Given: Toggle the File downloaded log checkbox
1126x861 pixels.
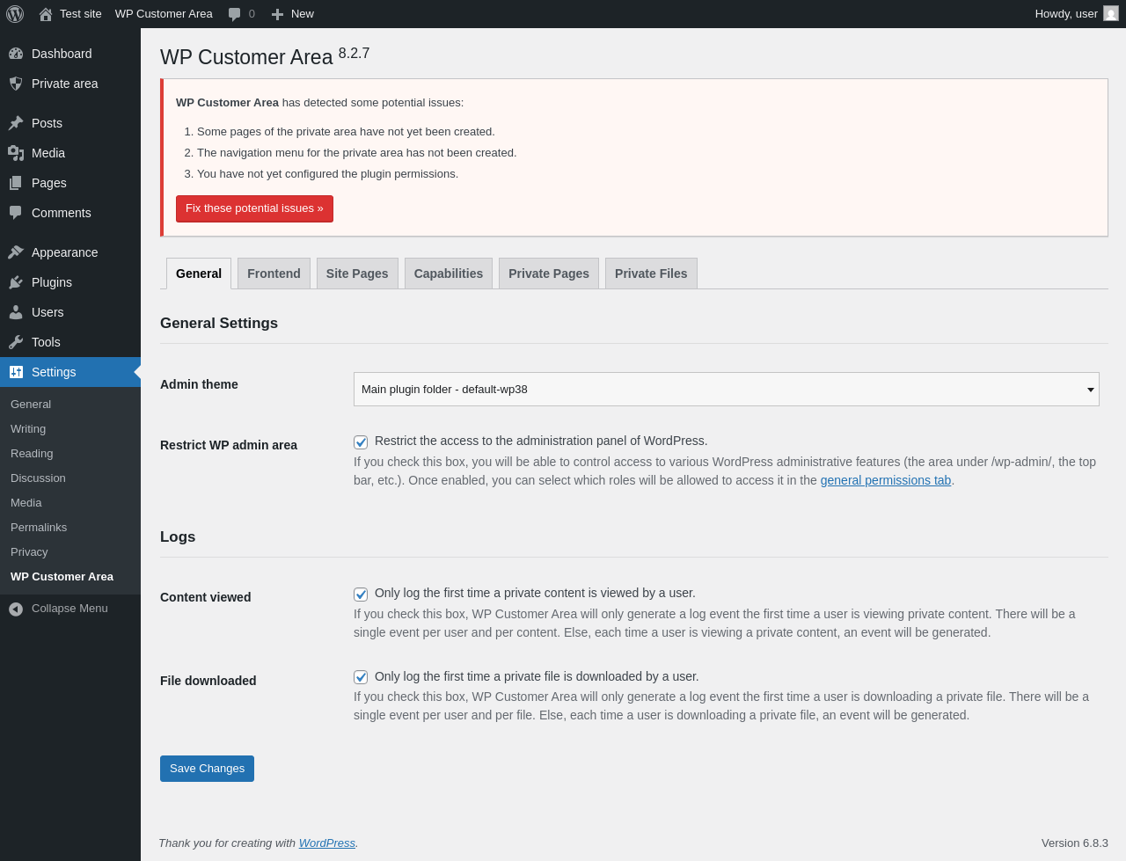Looking at the screenshot, I should [x=361, y=677].
